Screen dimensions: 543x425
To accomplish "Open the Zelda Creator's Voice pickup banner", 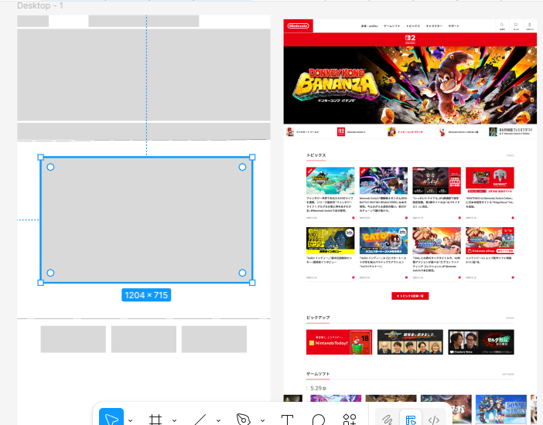I will point(481,342).
